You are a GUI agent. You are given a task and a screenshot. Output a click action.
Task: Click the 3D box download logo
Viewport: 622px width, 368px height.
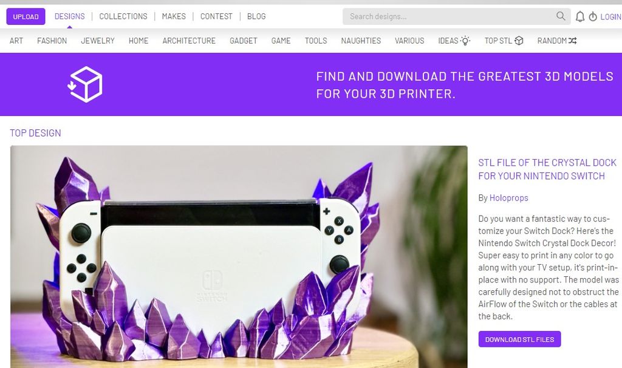(85, 84)
